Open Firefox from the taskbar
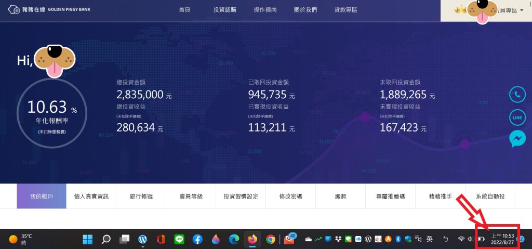The width and height of the screenshot is (532, 249). pos(252,239)
